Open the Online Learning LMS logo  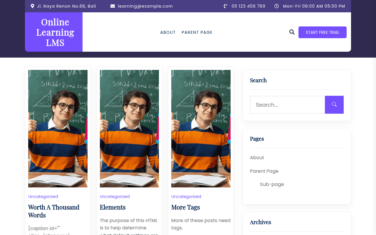[55, 32]
